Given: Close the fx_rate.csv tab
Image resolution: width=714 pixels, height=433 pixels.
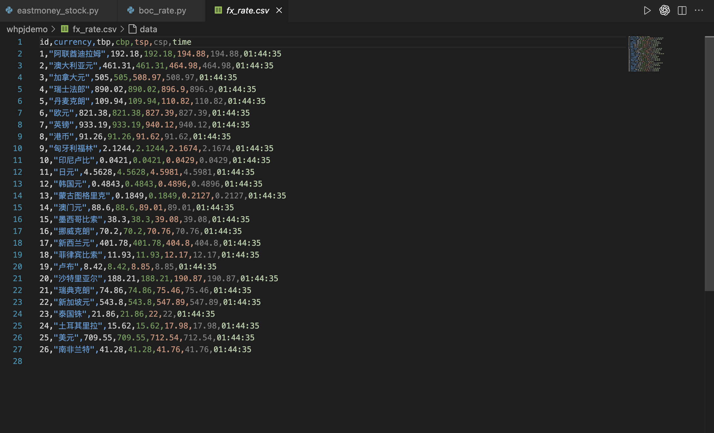Looking at the screenshot, I should pyautogui.click(x=279, y=11).
